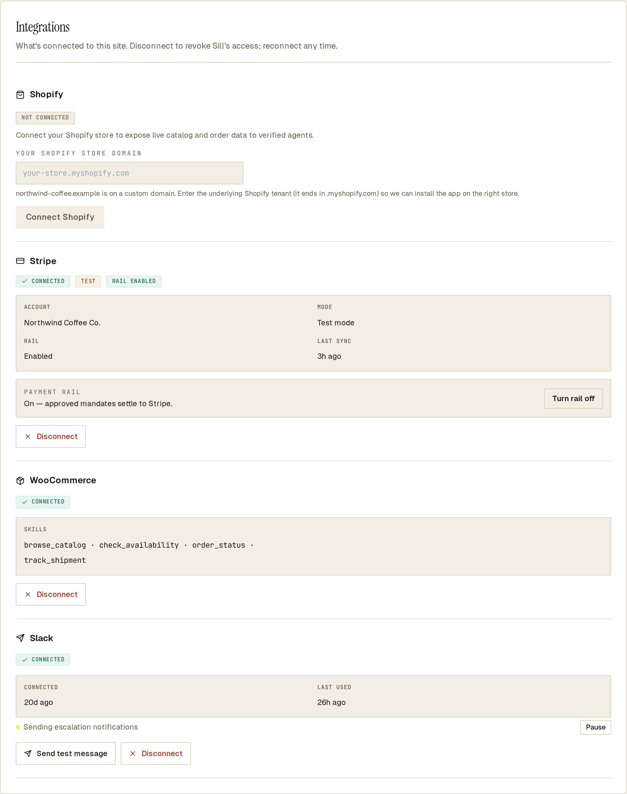Click the 'Test mode' value

(x=336, y=322)
